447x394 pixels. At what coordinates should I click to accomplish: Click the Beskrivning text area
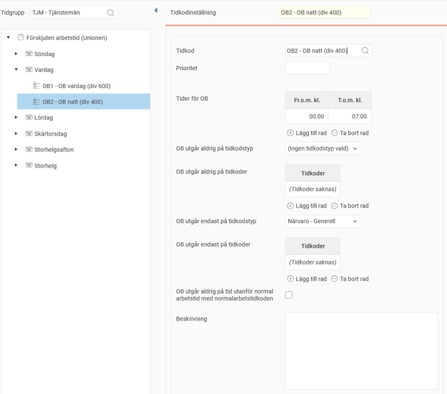point(361,351)
